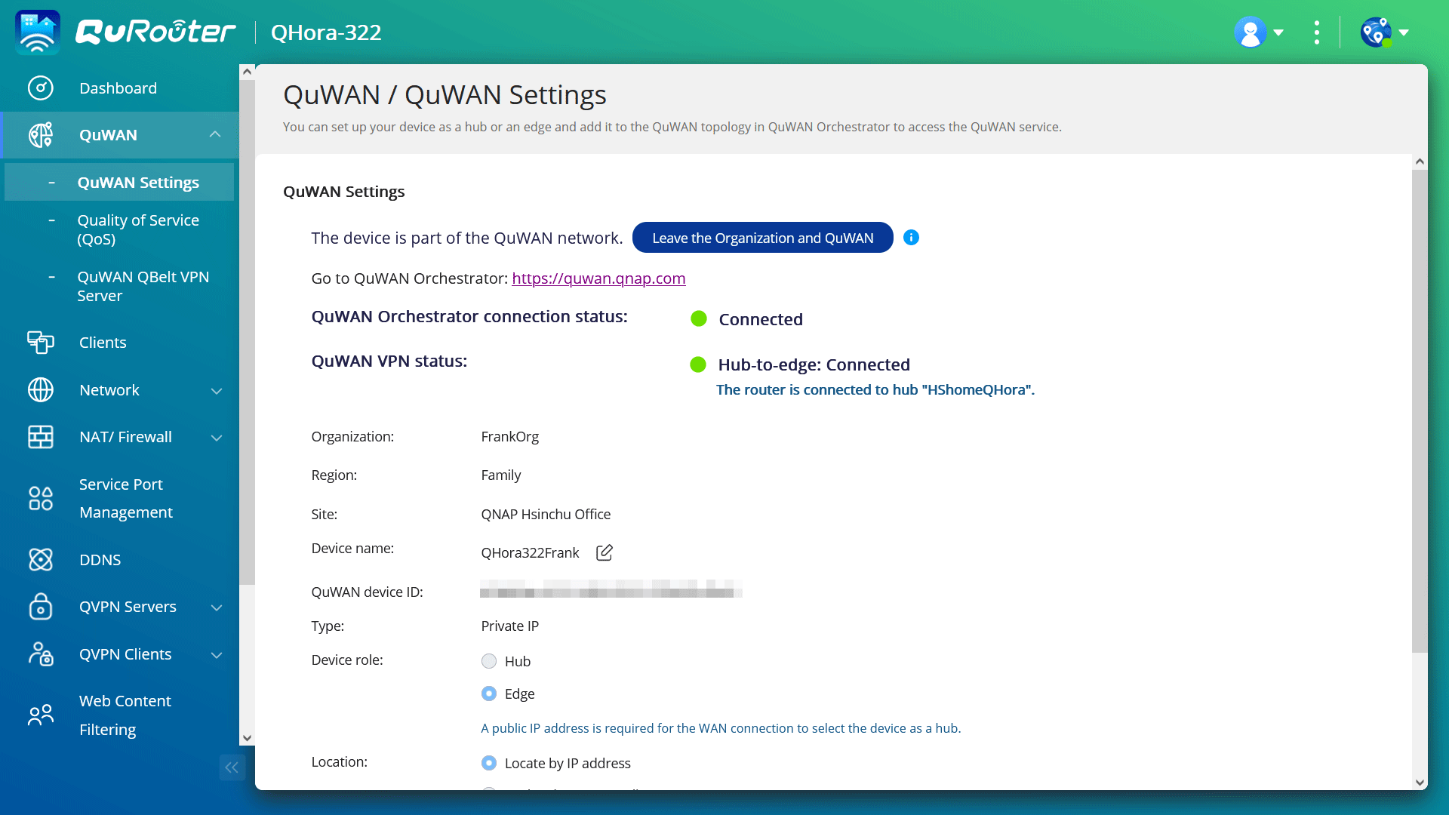Image resolution: width=1449 pixels, height=815 pixels.
Task: Click the Clients devices icon
Action: (41, 343)
